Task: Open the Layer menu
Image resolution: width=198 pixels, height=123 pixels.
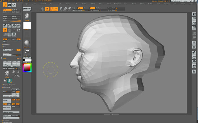Action: point(68,4)
